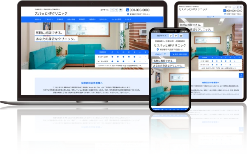Image resolution: width=247 pixels, height=161 pixels.
Task: Click 気軽に相談できる、 caption on tablet
Action: tap(191, 25)
